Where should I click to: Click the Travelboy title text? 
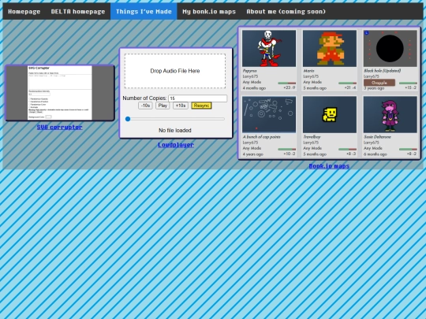click(x=312, y=137)
